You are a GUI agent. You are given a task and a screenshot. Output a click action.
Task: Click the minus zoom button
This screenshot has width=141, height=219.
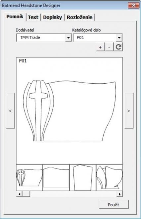[109, 47]
